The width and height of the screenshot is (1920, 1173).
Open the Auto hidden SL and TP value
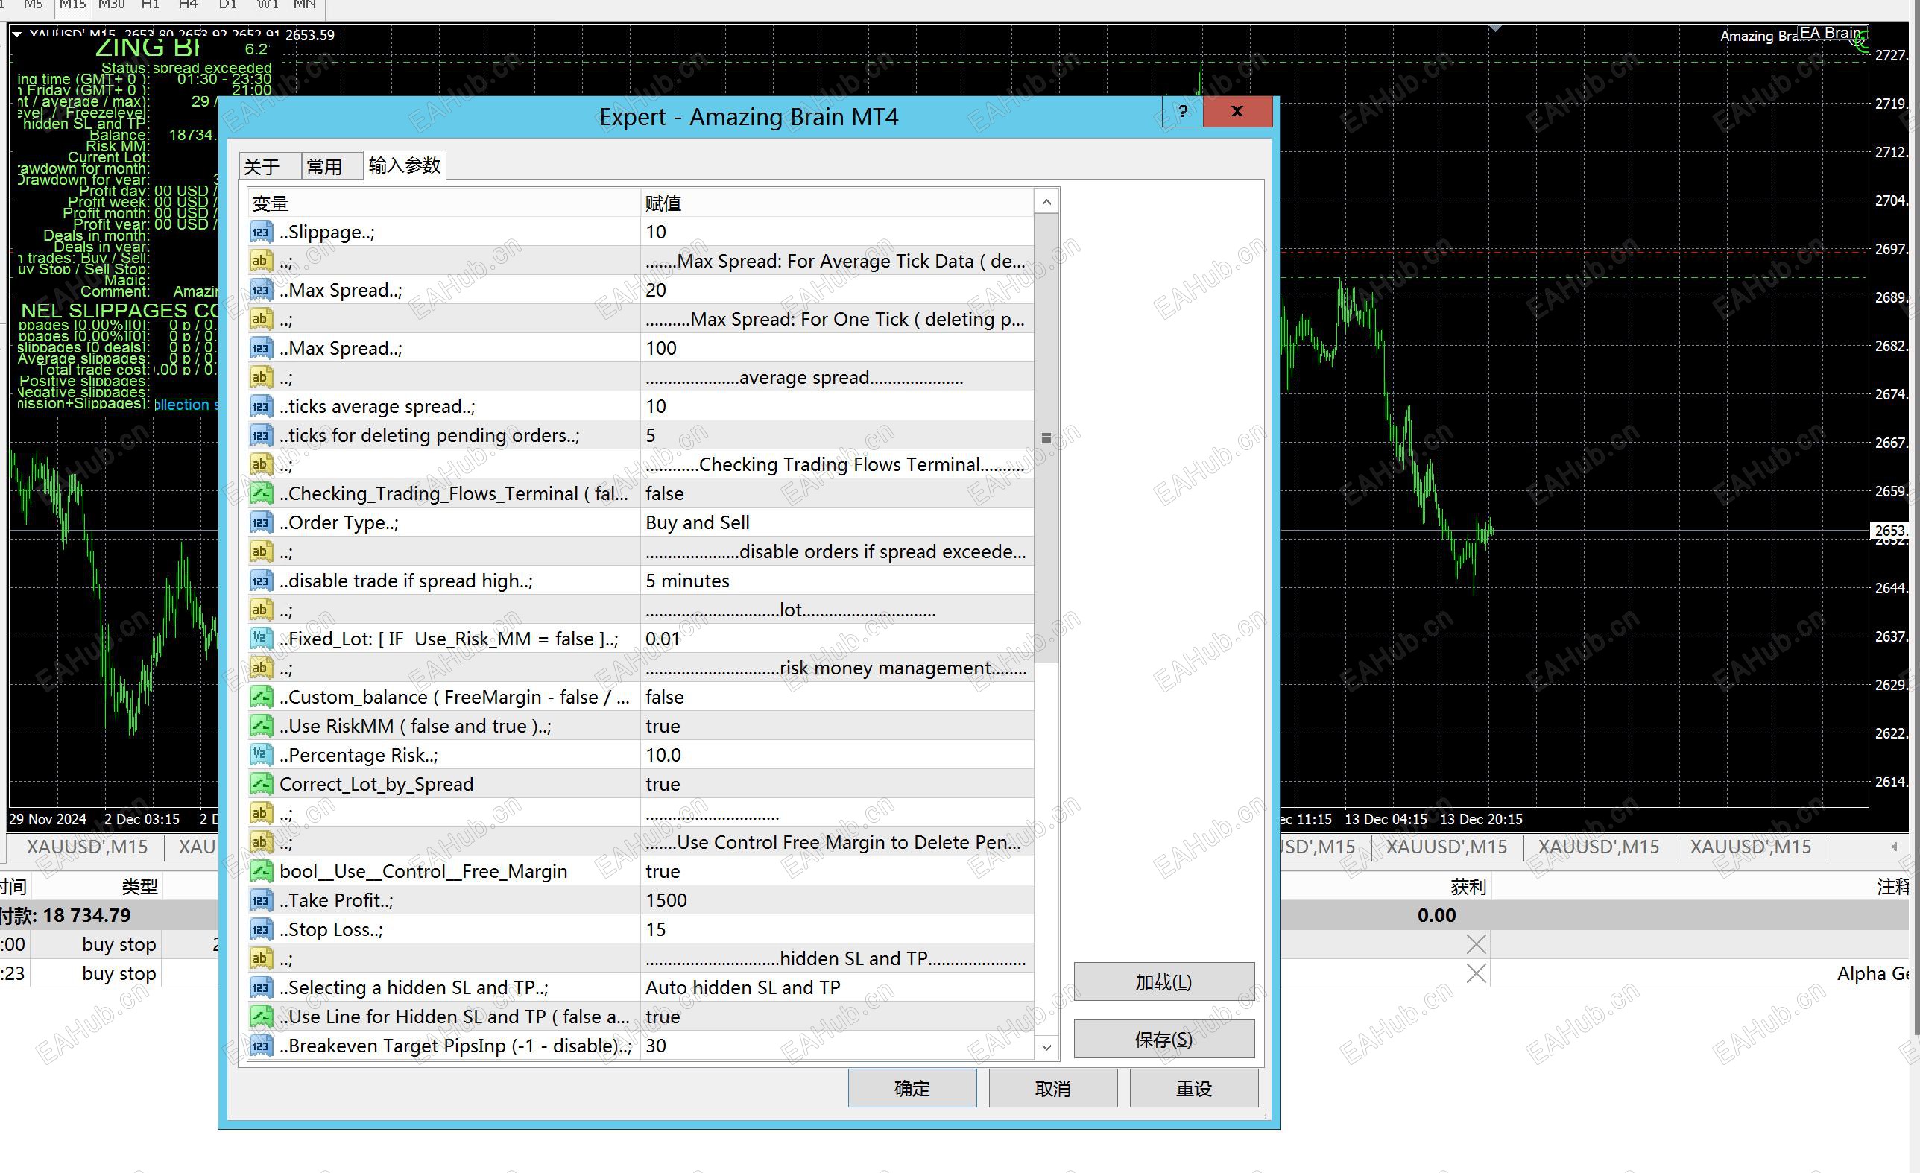tap(837, 987)
